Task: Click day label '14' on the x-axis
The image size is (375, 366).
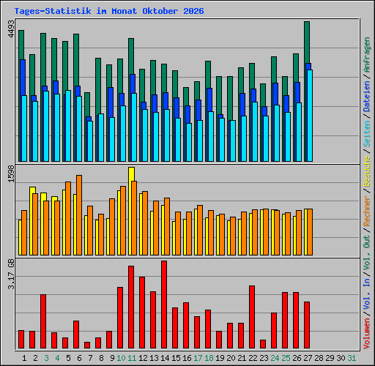Action: click(x=165, y=358)
